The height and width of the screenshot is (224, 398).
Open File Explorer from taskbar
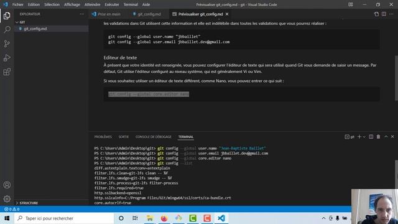click(x=150, y=218)
